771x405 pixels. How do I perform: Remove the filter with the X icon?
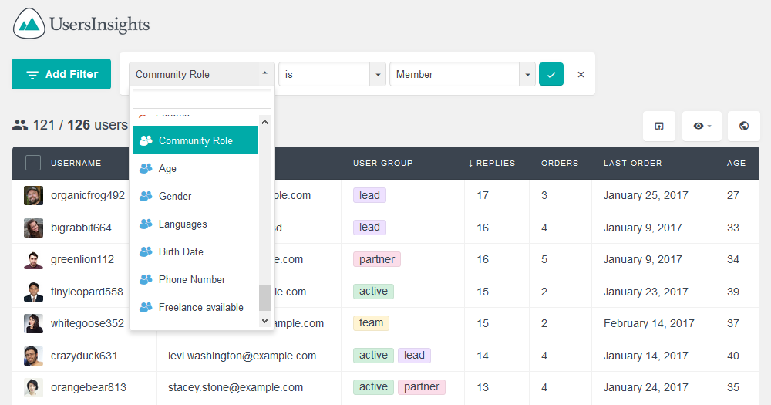tap(581, 74)
